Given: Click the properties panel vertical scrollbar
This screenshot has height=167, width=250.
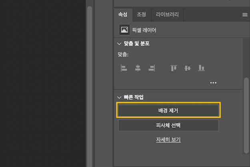Looking at the screenshot, I should [x=246, y=116].
